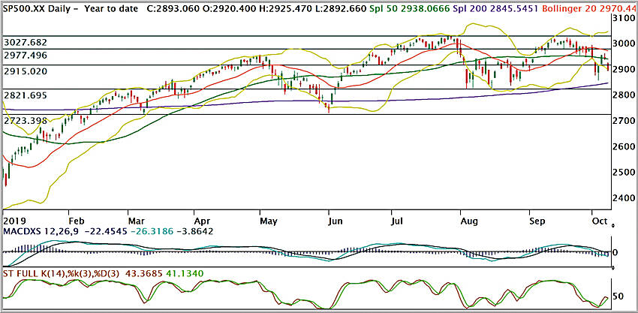The image size is (638, 313).
Task: Click the 2400 price axis label
Action: (623, 198)
